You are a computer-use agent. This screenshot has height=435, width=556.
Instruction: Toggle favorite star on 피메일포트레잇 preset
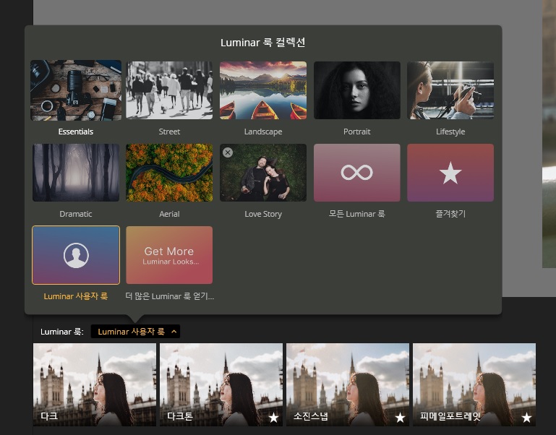tap(526, 418)
